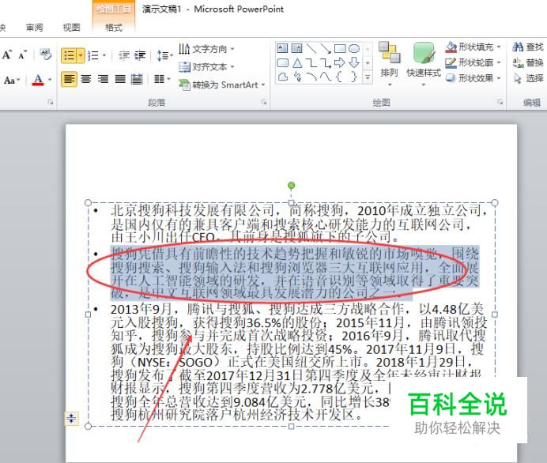Click the 绘图工具 drawing tools contextual tab header
This screenshot has width=547, height=463.
pyautogui.click(x=114, y=9)
